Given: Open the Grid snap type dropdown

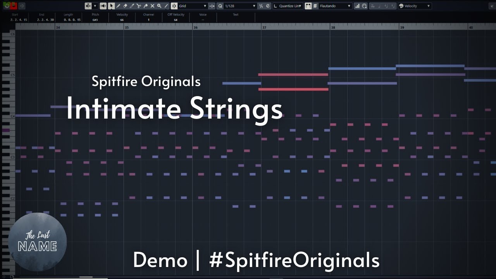Looking at the screenshot, I should [x=193, y=6].
